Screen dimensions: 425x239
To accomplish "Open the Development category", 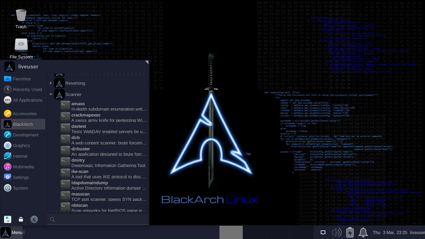I will [x=23, y=135].
